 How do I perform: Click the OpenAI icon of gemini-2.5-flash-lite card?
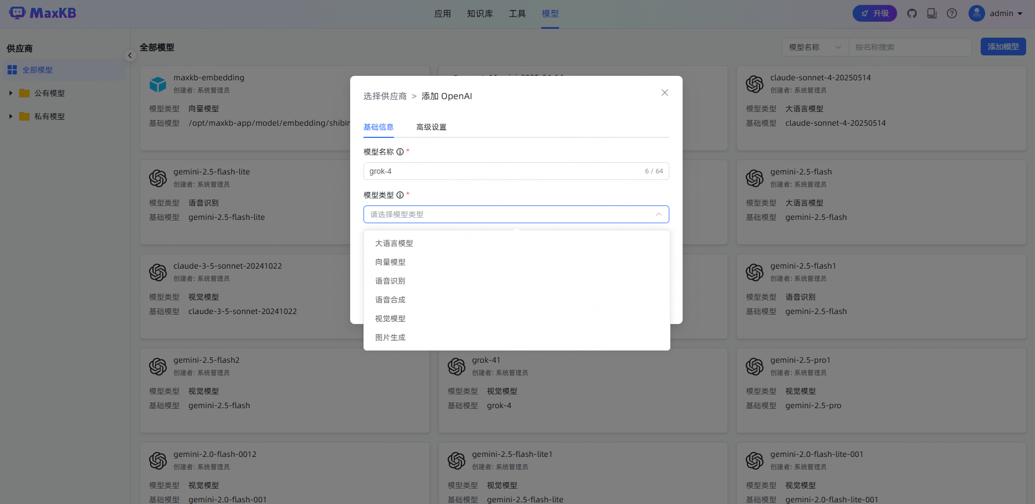pos(158,178)
